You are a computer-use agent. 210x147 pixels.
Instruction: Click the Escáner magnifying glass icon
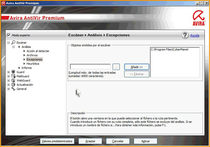[13, 42]
